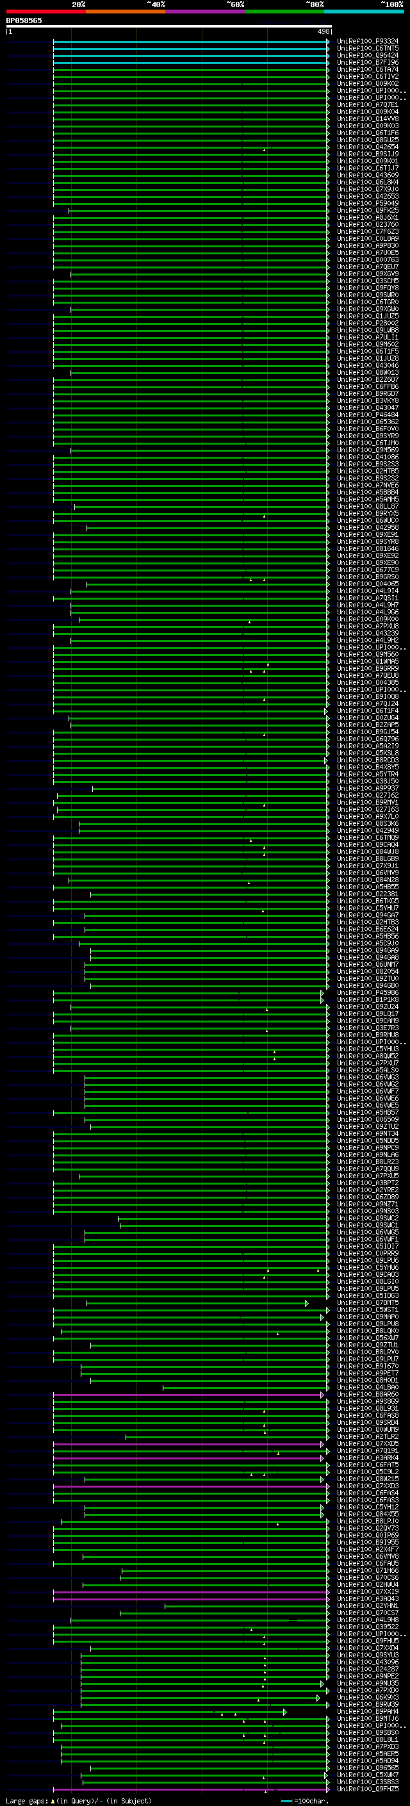
Task: Select the UniRef100_Q00763 label
Action: click(368, 259)
